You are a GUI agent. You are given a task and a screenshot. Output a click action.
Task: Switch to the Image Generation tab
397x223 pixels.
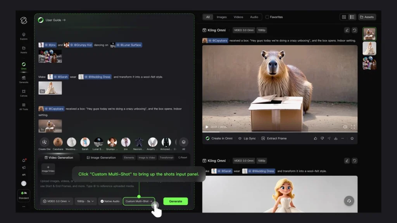click(101, 158)
